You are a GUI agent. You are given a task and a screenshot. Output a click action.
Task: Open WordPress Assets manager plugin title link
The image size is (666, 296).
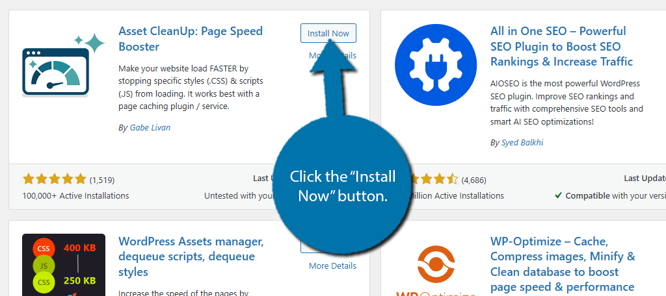coord(191,256)
